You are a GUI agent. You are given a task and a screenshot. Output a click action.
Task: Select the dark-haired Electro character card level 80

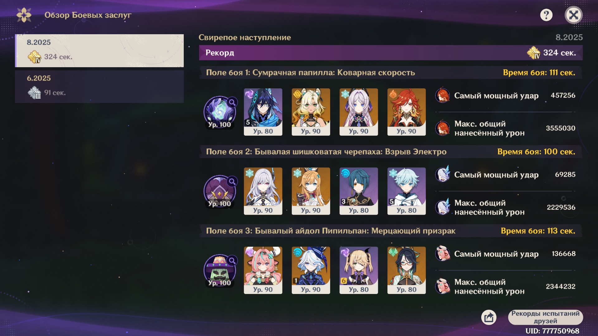[263, 112]
